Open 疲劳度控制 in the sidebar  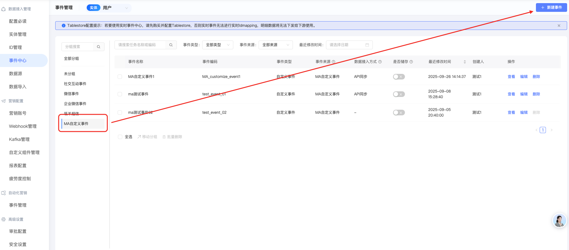click(20, 179)
